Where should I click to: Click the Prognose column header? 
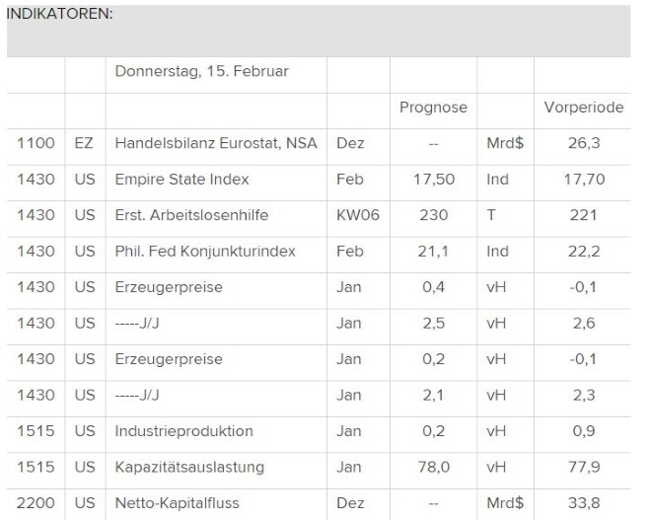(x=433, y=108)
